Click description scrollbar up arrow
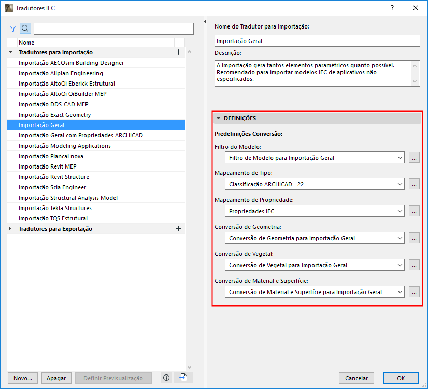Viewport: 428px width, 389px height. coord(415,66)
